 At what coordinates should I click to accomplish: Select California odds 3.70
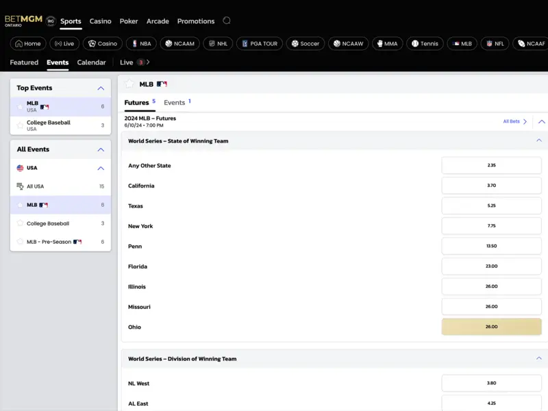[491, 186]
